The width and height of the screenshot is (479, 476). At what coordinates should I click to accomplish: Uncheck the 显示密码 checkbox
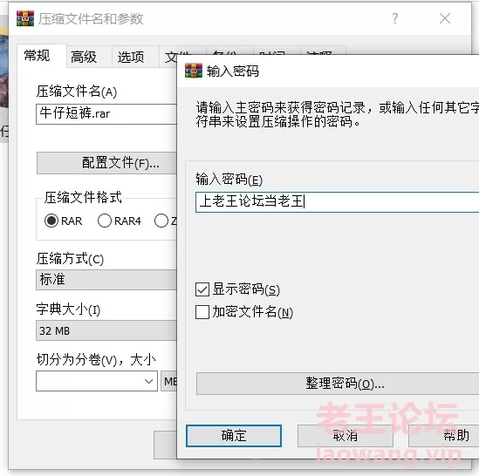tap(202, 289)
